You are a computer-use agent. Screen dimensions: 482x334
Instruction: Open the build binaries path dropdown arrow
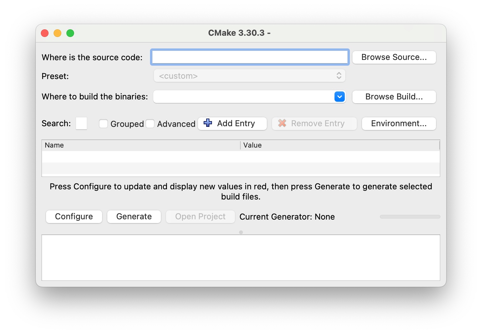340,97
